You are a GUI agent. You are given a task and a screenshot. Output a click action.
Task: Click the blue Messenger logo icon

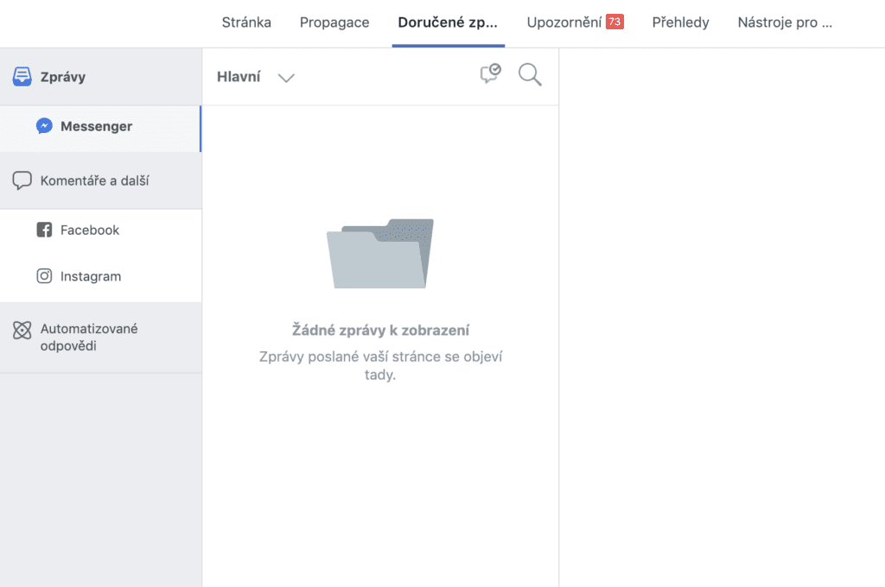(x=44, y=126)
